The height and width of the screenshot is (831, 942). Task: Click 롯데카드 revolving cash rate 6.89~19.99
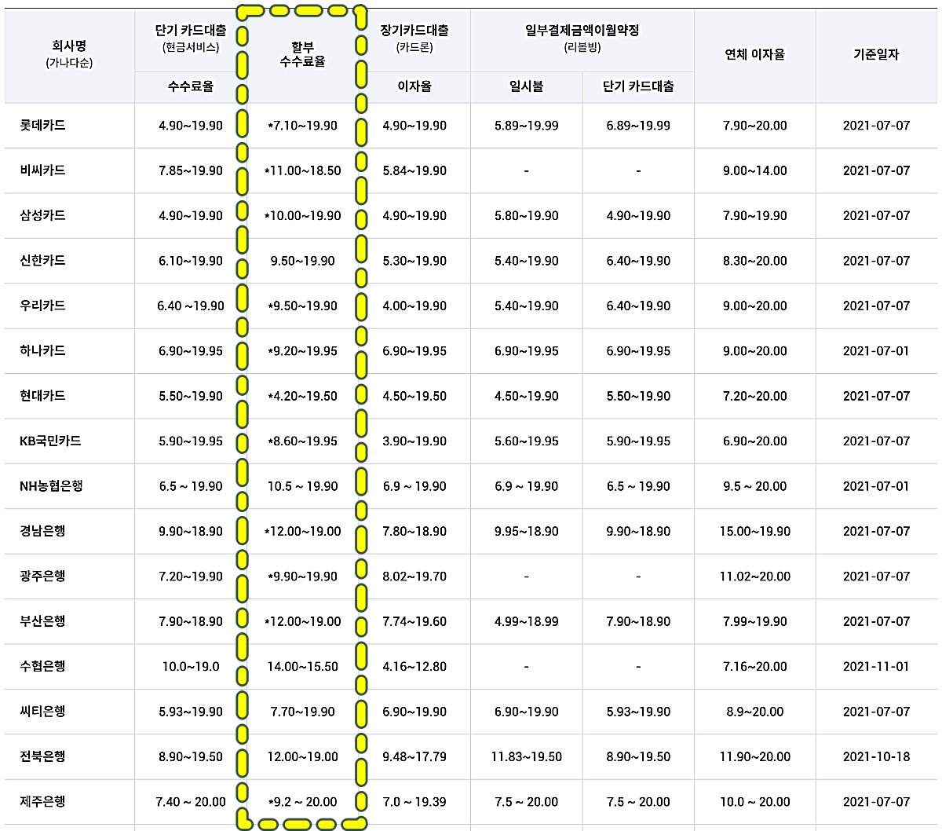click(638, 126)
